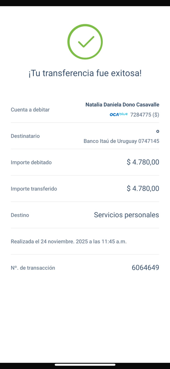
Task: Tap the "¡Tu transferencia fue exitosa!" heading
Action: (x=85, y=73)
